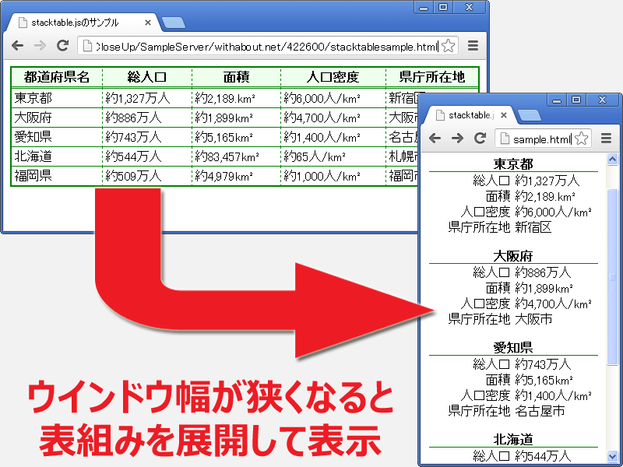
Task: Close the tab in the narrow window
Action: point(504,116)
